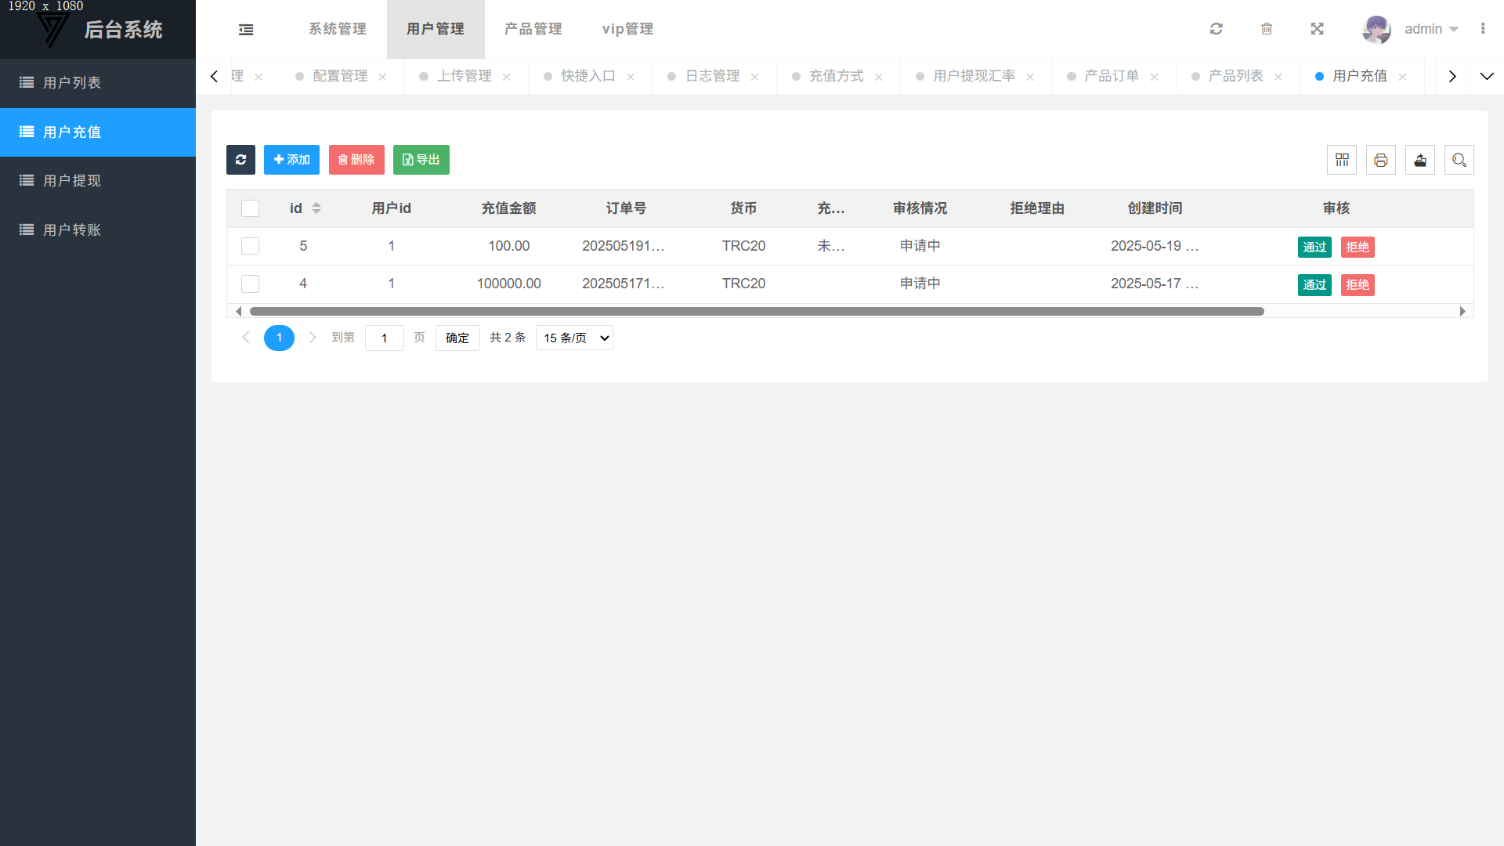Open tab list dropdown chevron
The width and height of the screenshot is (1504, 846).
(x=1486, y=76)
